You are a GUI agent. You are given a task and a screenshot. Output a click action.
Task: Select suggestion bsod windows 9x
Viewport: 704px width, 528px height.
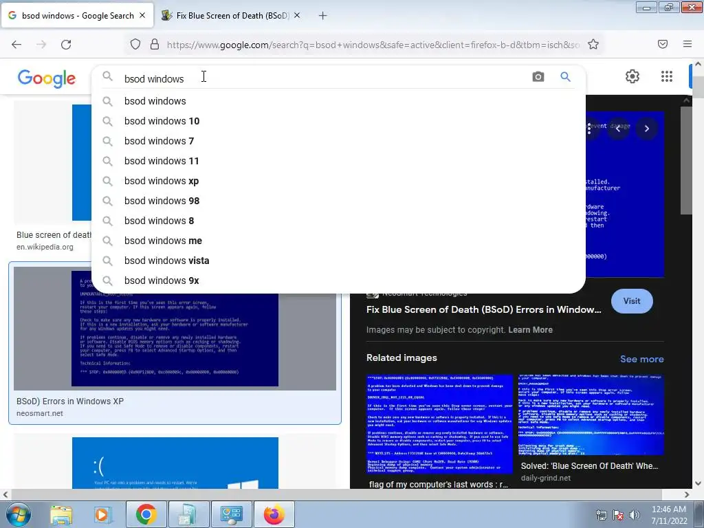338,280
